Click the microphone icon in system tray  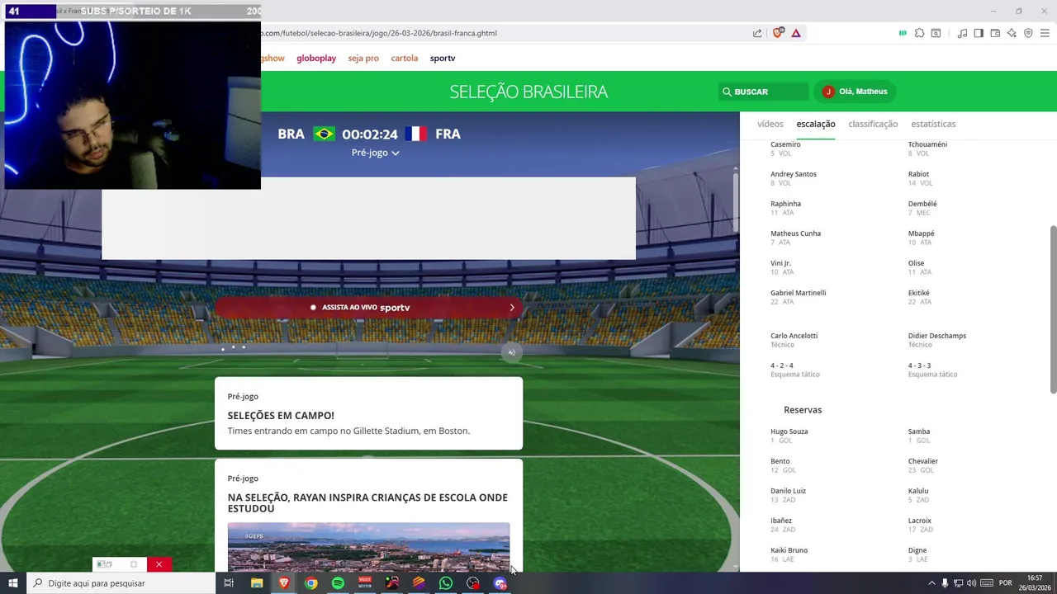coord(946,583)
